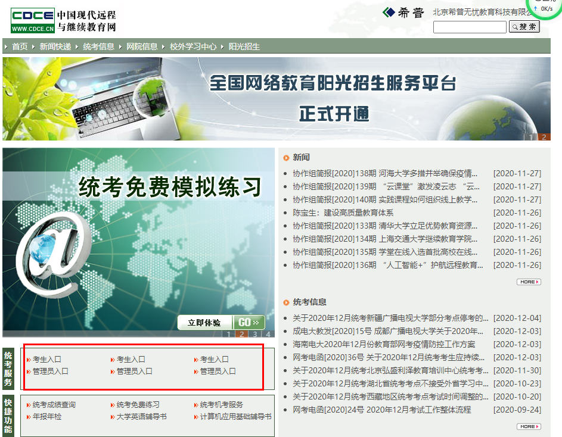The width and height of the screenshot is (562, 437).
Task: Click the MORE button under 新闻 list
Action: (x=529, y=282)
